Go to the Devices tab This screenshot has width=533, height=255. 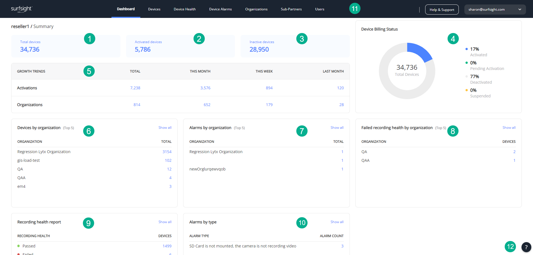pyautogui.click(x=154, y=9)
